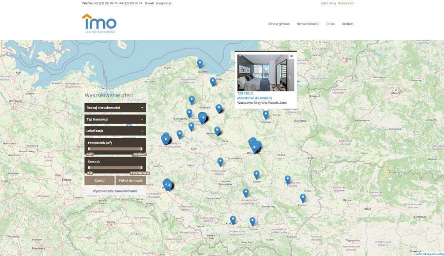Click the imo logo to go home
444x256 pixels.
[x=99, y=23]
